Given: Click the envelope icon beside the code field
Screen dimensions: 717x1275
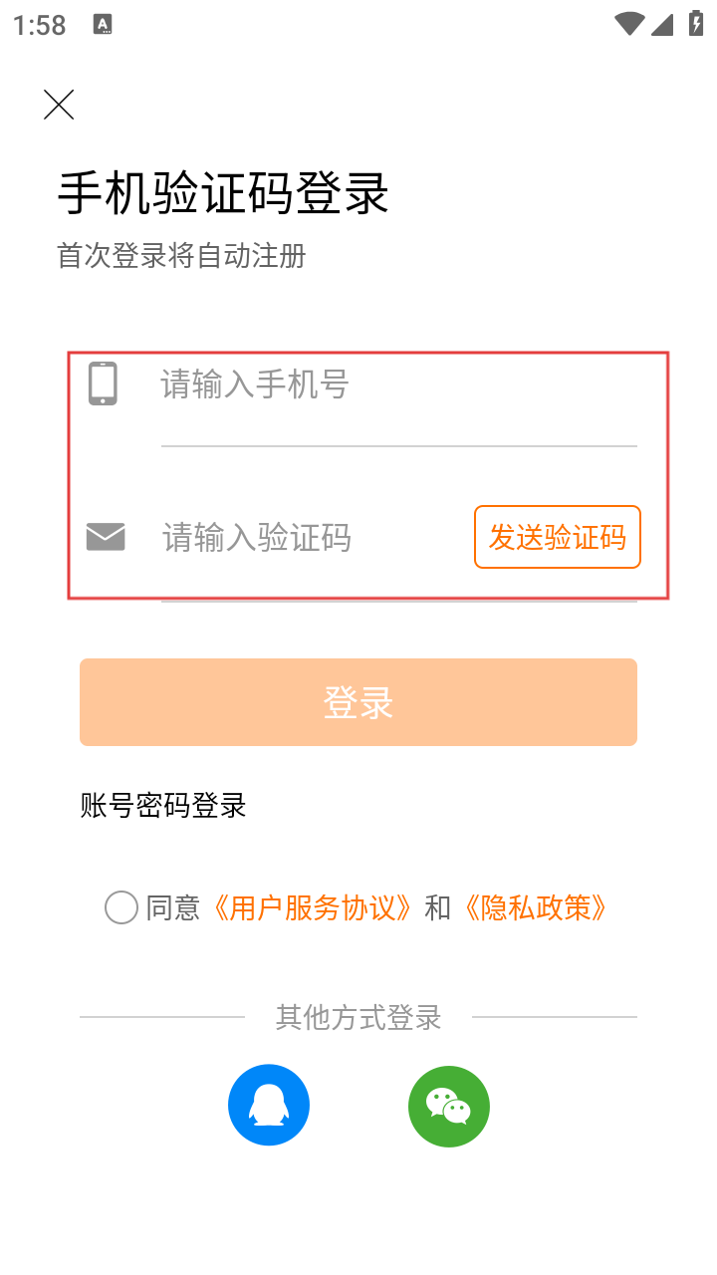Looking at the screenshot, I should pos(106,537).
